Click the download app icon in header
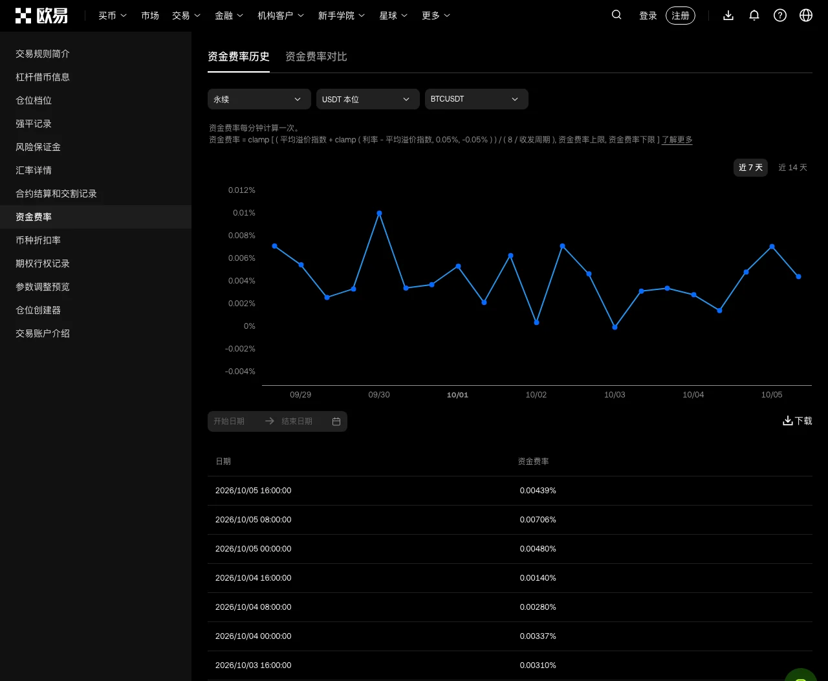This screenshot has height=681, width=828. [x=728, y=16]
